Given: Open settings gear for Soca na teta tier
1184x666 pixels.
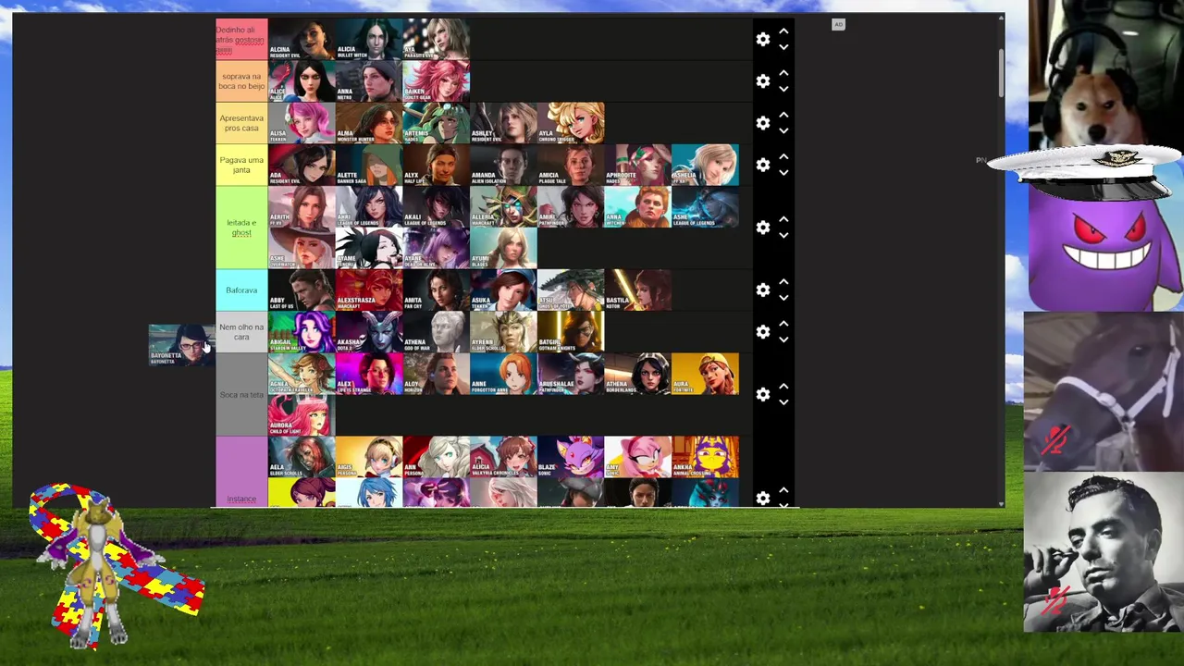Looking at the screenshot, I should coord(762,395).
